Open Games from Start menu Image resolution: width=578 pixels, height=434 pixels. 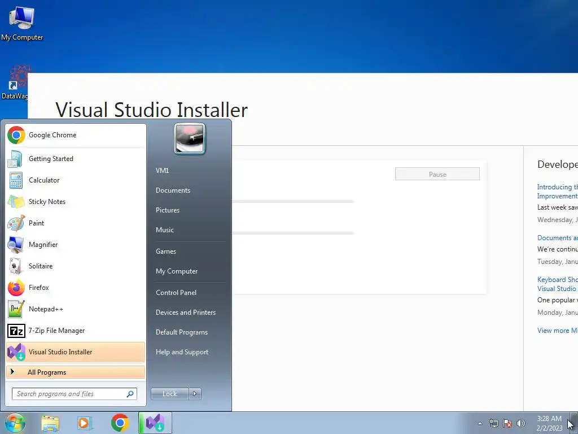tap(166, 251)
